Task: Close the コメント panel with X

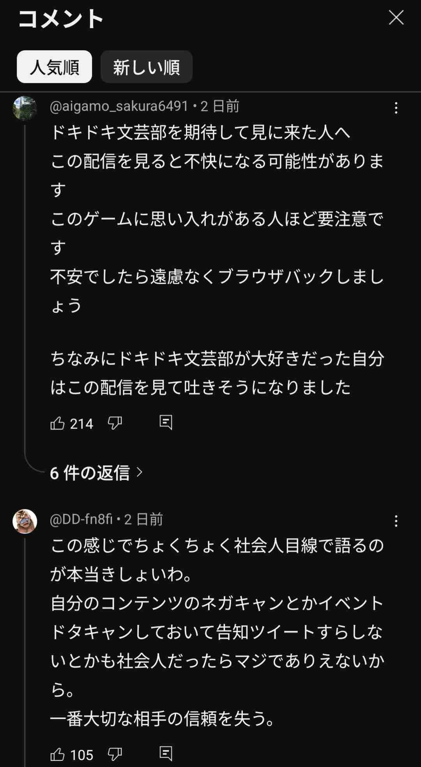Action: click(x=396, y=18)
